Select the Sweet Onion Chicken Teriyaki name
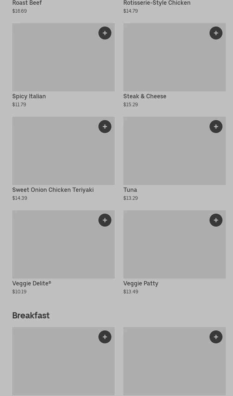This screenshot has height=396, width=233. (53, 190)
